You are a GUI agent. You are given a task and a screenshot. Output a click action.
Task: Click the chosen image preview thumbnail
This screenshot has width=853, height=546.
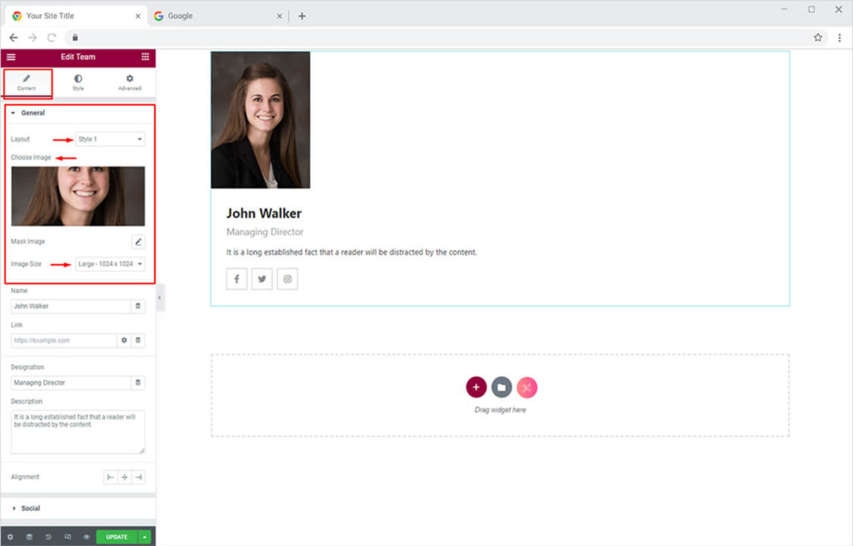[77, 196]
